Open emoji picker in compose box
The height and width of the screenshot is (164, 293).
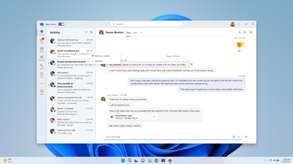(234, 137)
